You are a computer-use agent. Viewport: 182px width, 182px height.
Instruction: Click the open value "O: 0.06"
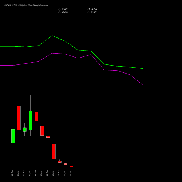[63, 12]
